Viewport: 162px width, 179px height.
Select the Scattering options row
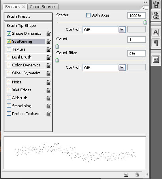click(x=26, y=41)
